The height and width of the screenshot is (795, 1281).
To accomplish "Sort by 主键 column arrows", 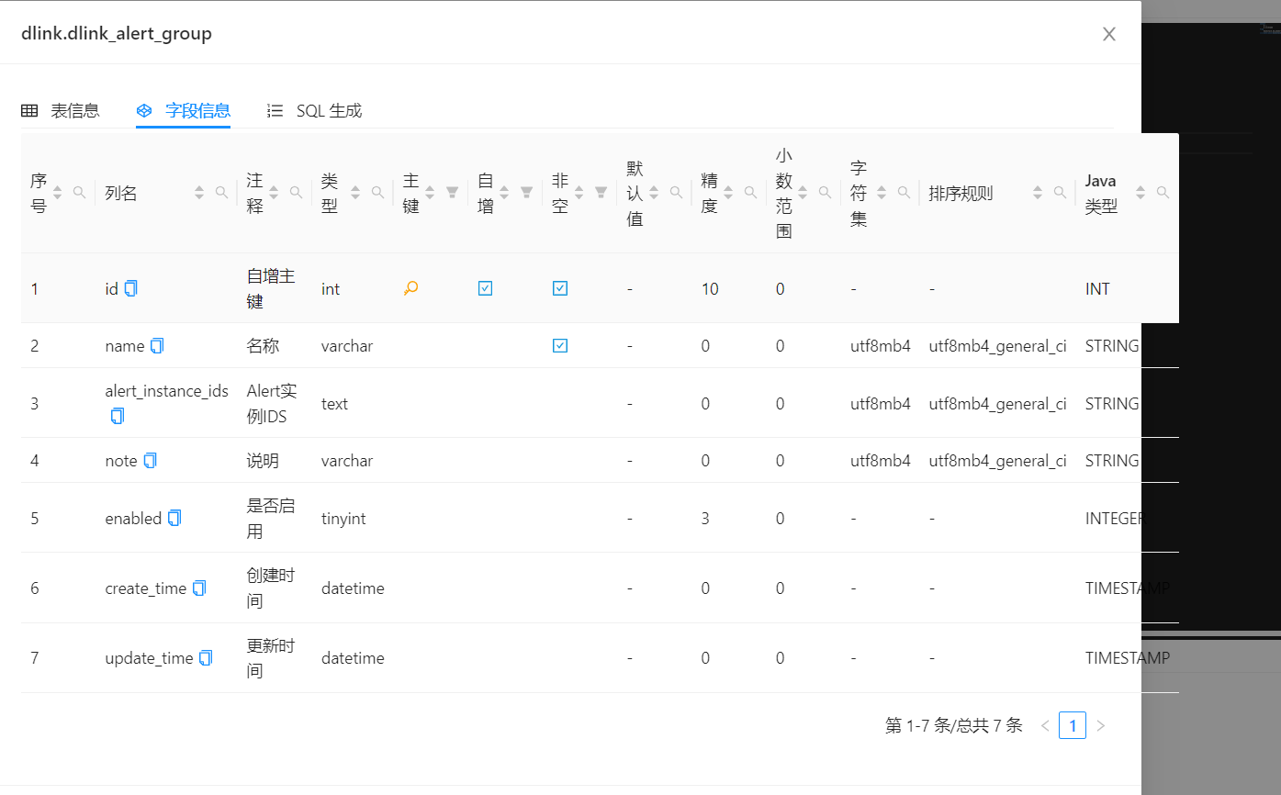I will (x=430, y=193).
